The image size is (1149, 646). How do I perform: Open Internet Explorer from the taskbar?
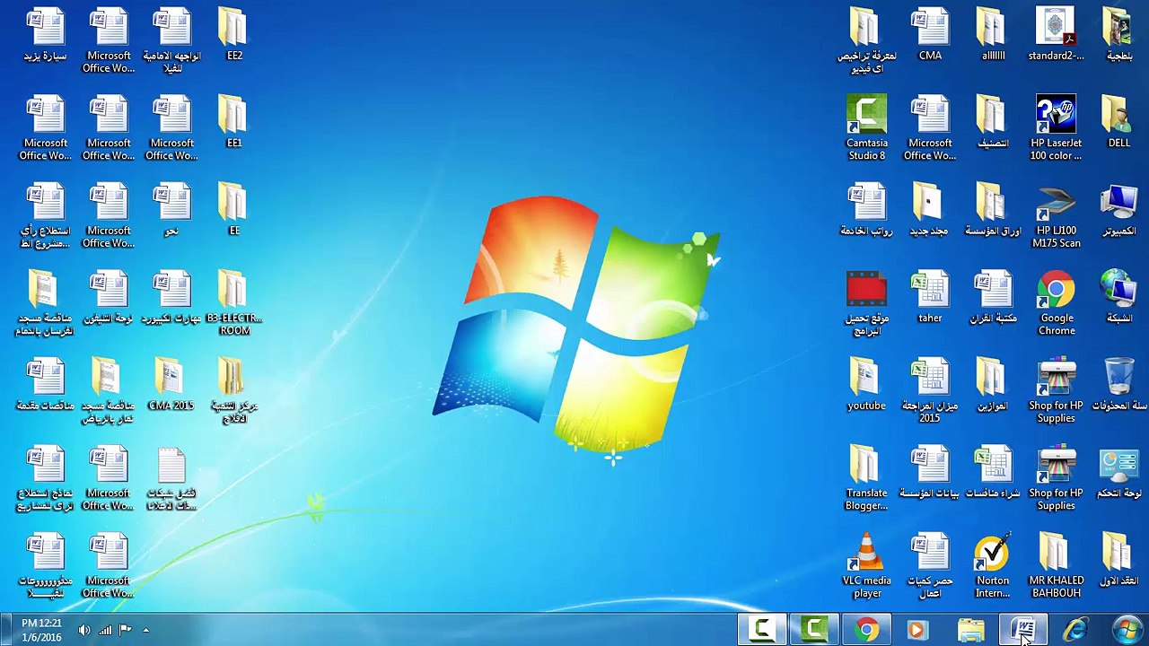click(1074, 630)
